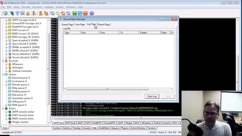Viewport: 242px width, 136px height.
Task: Select the Active Directory bottom tab
Action: pyautogui.click(x=138, y=128)
